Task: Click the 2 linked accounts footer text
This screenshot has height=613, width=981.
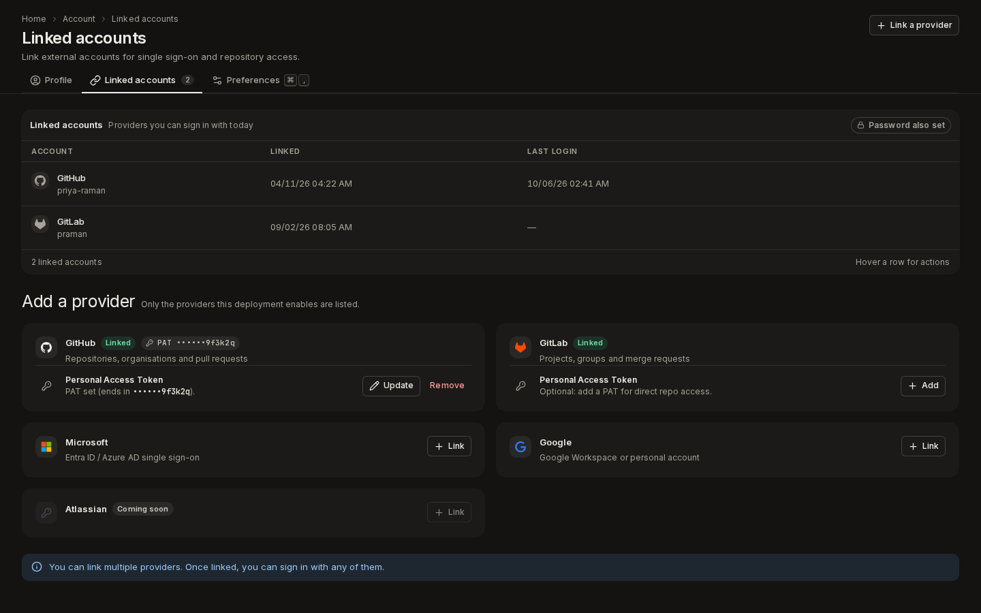Action: pos(67,262)
